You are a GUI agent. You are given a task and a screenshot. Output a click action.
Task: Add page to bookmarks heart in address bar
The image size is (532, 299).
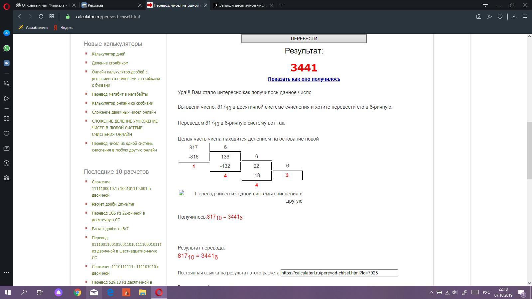tap(500, 16)
